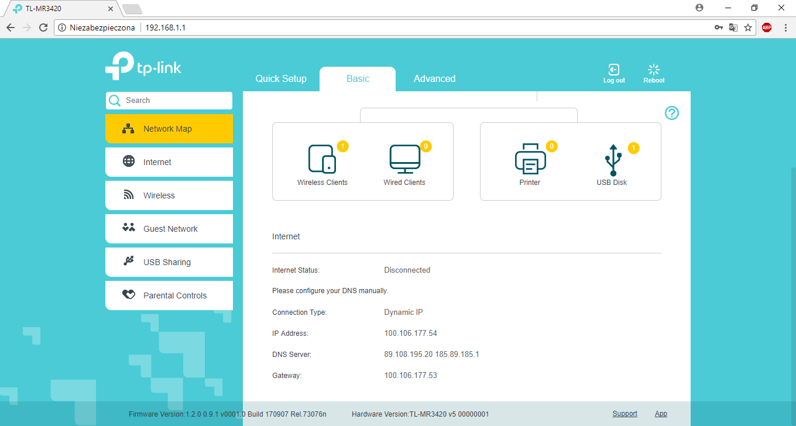Open Wireless settings in the sidebar

pyautogui.click(x=169, y=195)
